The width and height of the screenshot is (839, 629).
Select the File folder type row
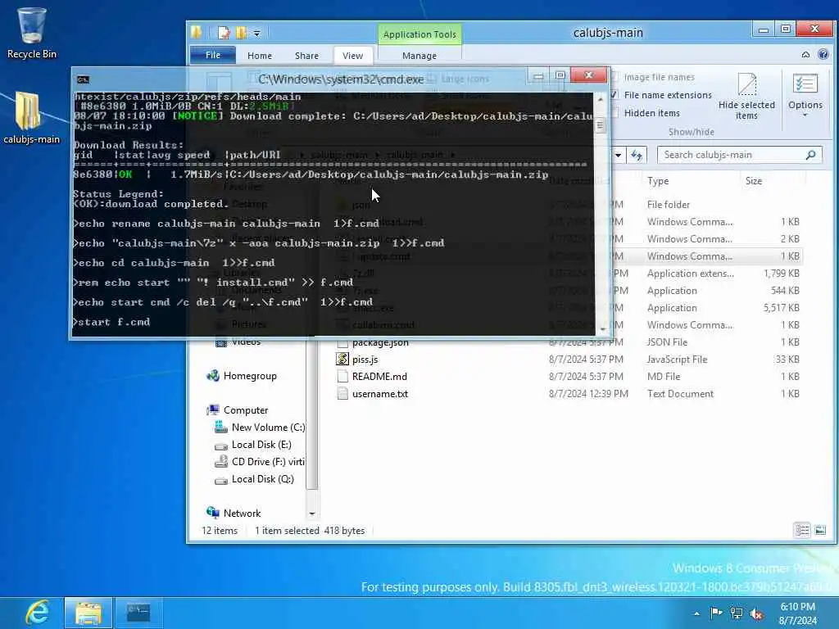coord(669,204)
